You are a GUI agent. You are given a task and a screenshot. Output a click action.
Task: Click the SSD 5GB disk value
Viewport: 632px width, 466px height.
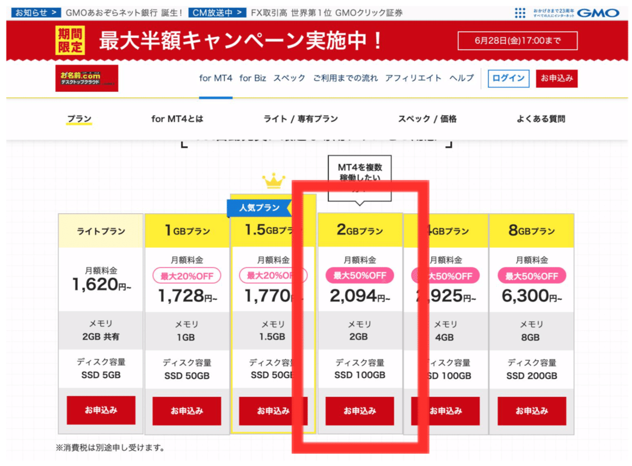pos(100,375)
